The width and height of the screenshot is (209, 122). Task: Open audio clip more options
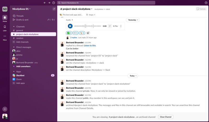pos(121,26)
